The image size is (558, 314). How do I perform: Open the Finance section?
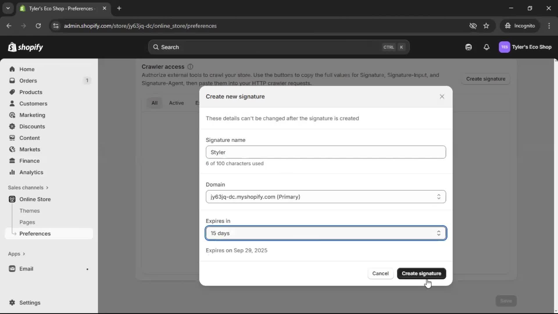tap(30, 160)
